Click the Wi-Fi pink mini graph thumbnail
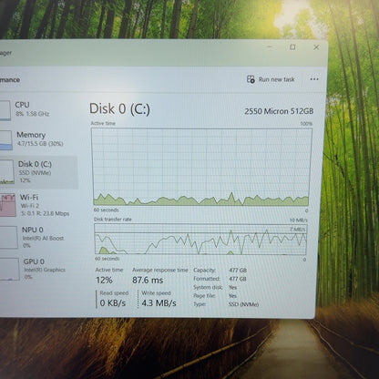 tap(7, 205)
